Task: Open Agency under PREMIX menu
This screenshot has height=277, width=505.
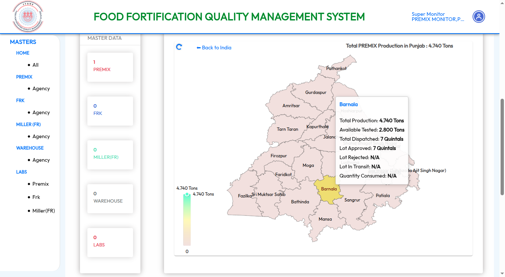Action: 41,89
